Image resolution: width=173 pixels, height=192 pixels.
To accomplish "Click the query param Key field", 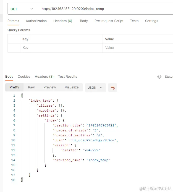I will click(x=61, y=48).
